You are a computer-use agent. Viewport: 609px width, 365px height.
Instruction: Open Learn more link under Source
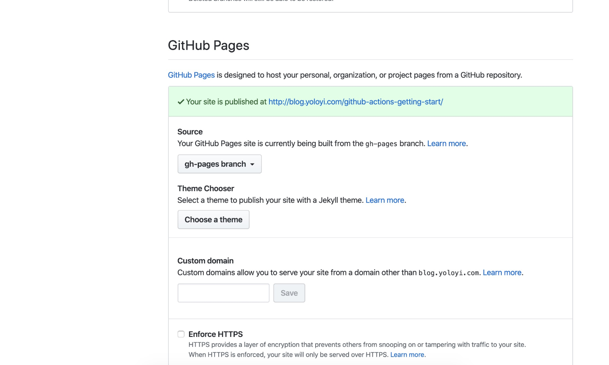446,144
